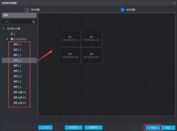Click the finish button
The image size is (177, 131).
pos(153,128)
